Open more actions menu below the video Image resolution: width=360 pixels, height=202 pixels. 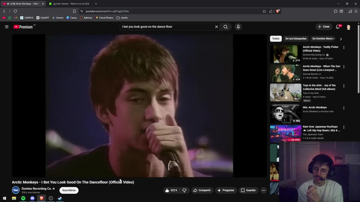pos(264,190)
